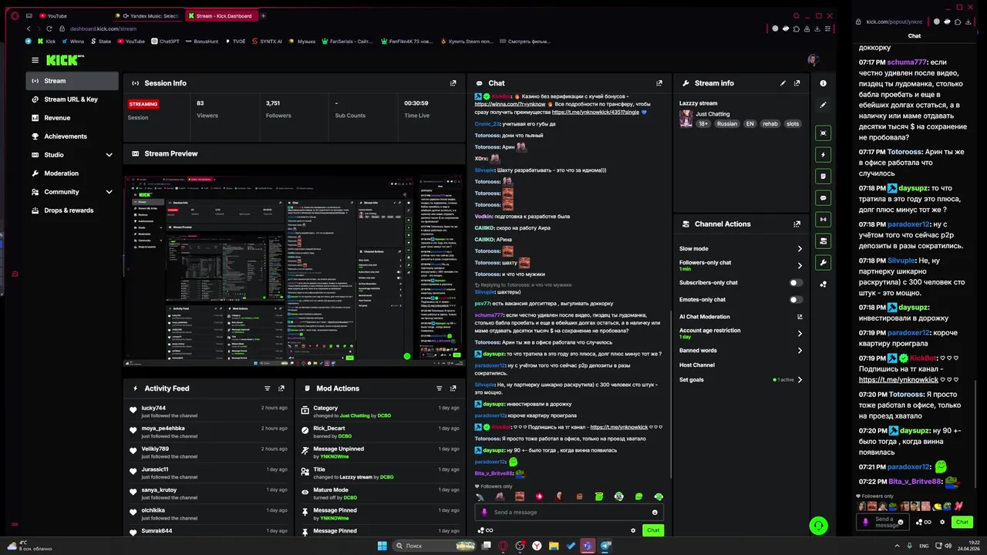987x555 pixels.
Task: Click the pencil edit icon in right sidebar
Action: (824, 105)
